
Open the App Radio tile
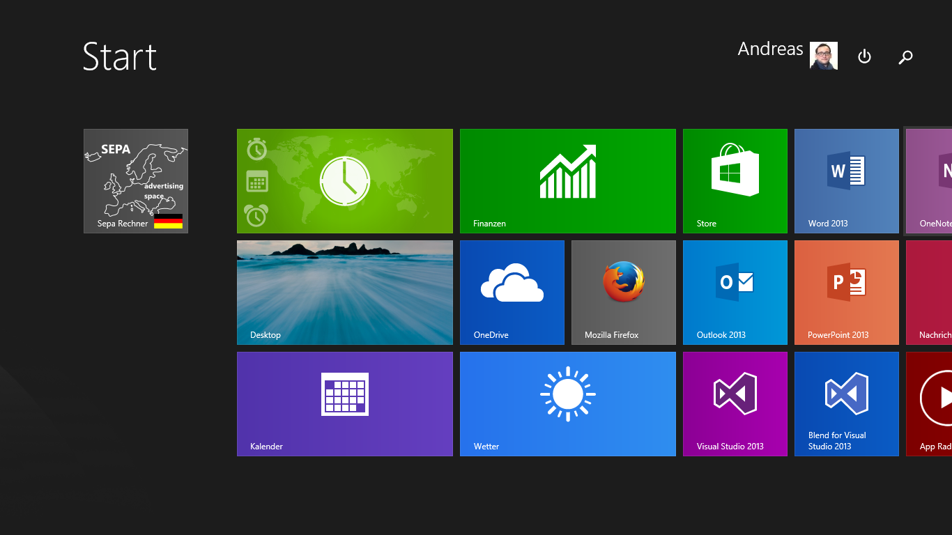click(x=929, y=404)
